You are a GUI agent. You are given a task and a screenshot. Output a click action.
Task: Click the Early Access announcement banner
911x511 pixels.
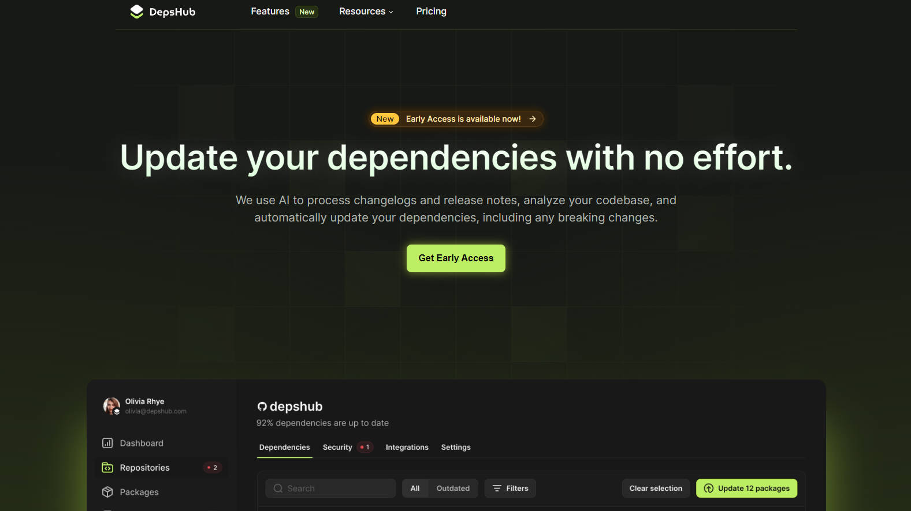(x=456, y=119)
